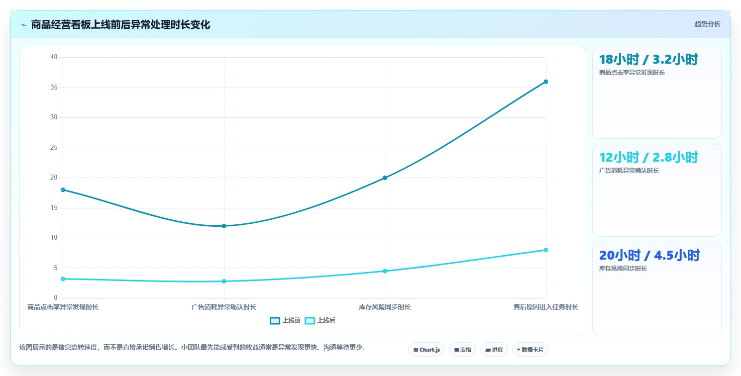Click x-axis label 广告消耗异常确认时长
Image resolution: width=741 pixels, height=376 pixels.
pos(224,307)
